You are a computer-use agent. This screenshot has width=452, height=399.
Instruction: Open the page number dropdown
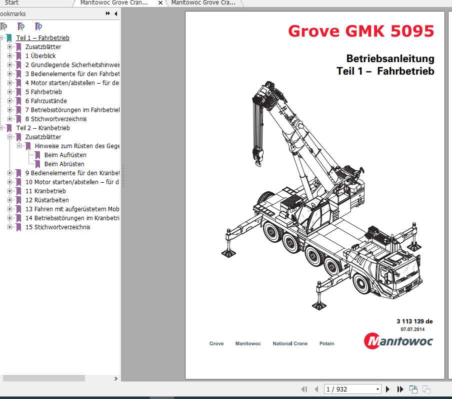[x=378, y=389]
